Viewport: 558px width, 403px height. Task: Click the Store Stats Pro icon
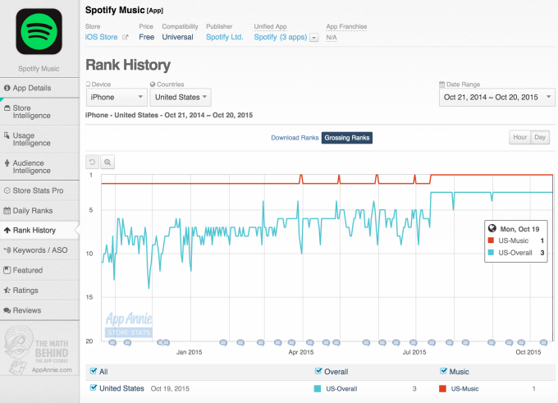(7, 190)
